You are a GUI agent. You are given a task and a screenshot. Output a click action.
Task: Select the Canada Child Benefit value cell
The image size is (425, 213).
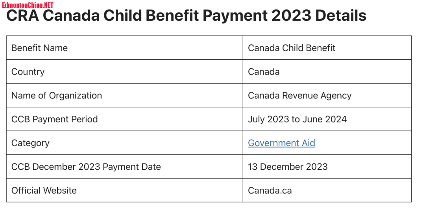327,48
